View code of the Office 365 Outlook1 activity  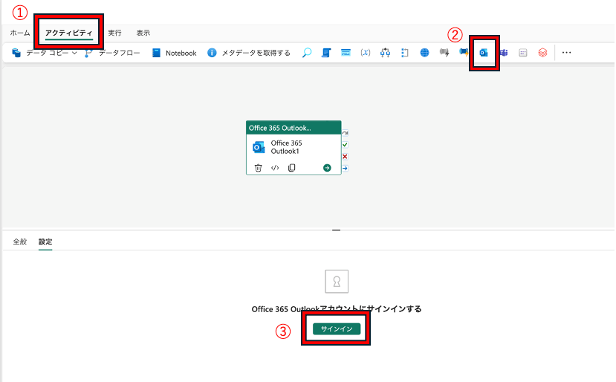(275, 168)
